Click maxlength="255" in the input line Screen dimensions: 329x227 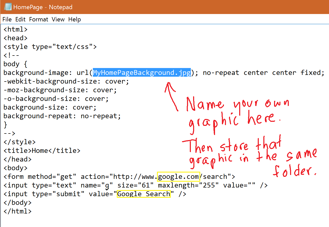tap(188, 185)
